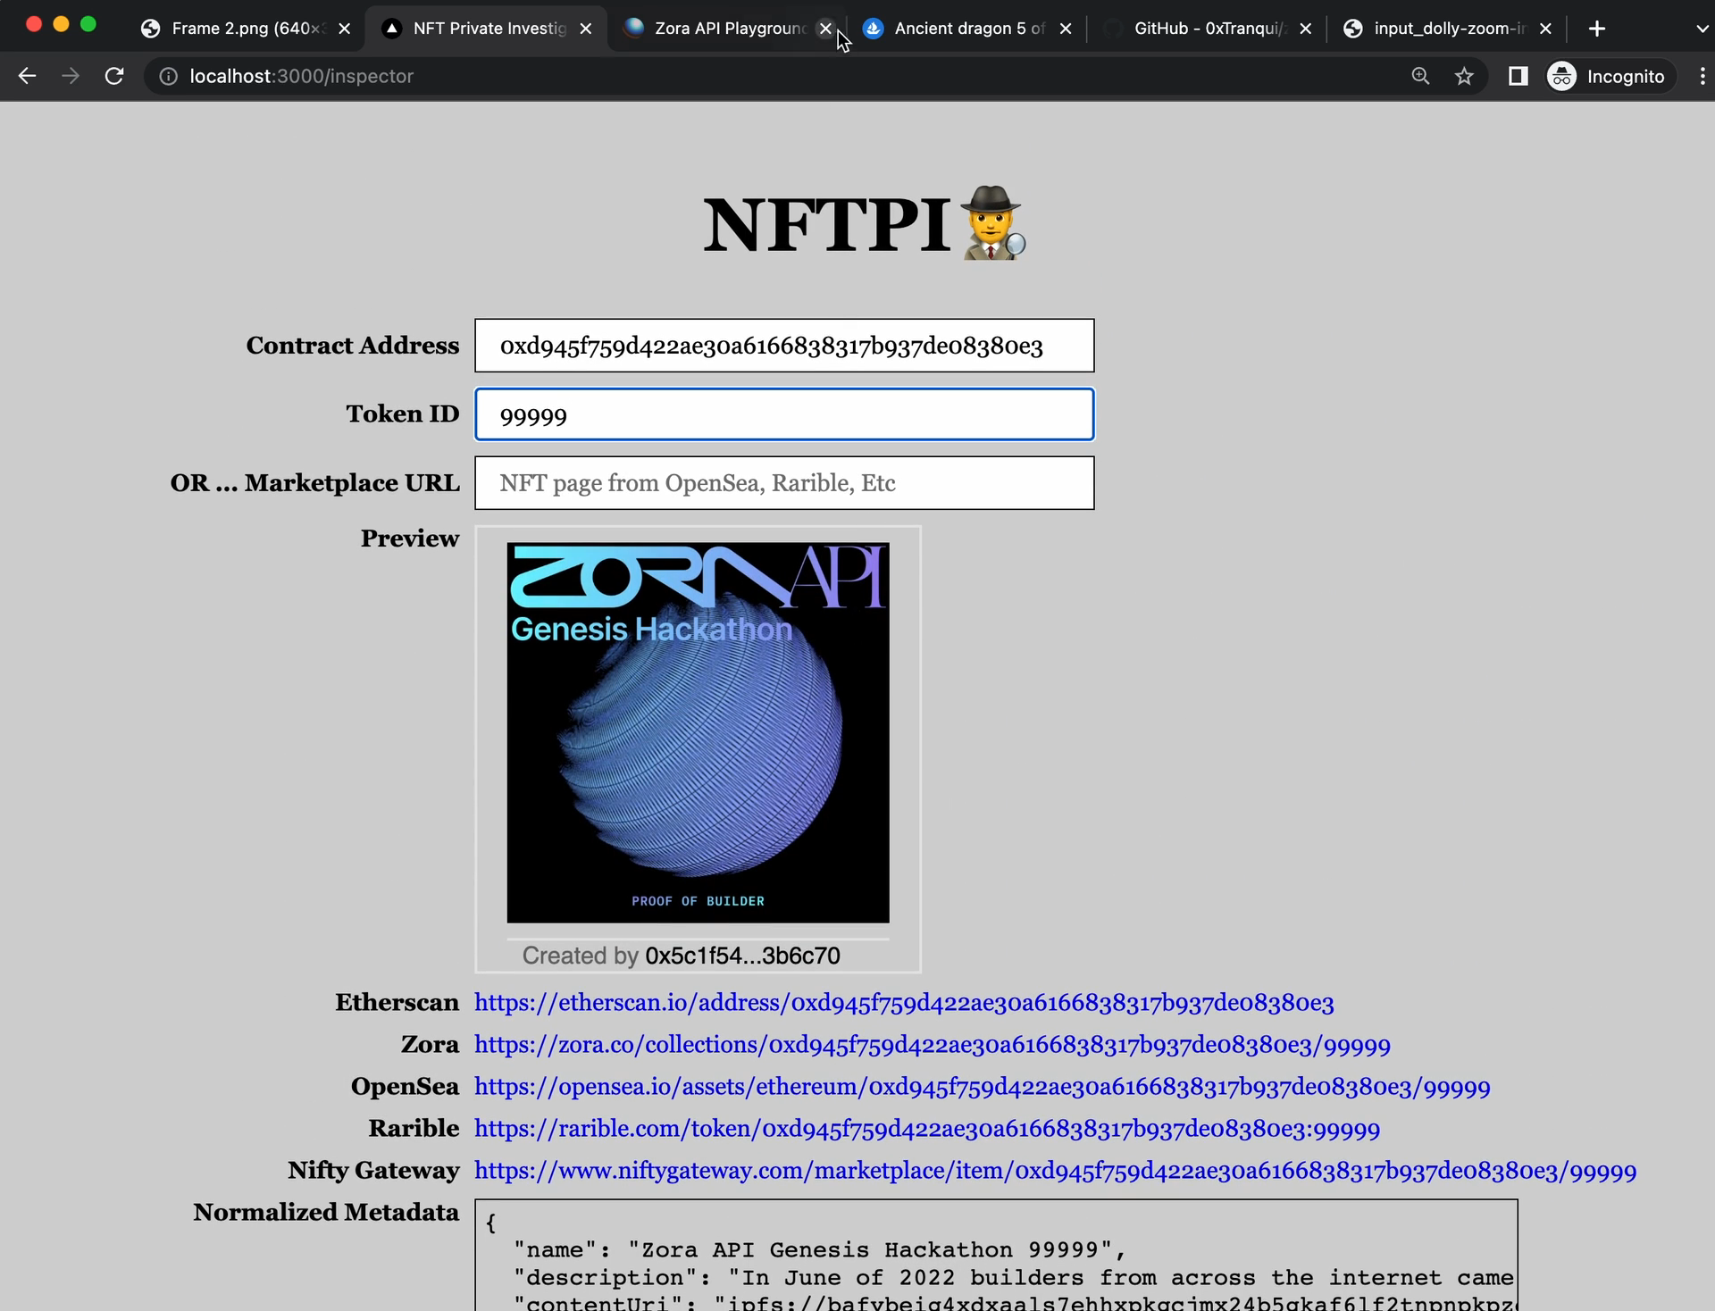
Task: Close the Frame 2.png tab
Action: click(345, 29)
